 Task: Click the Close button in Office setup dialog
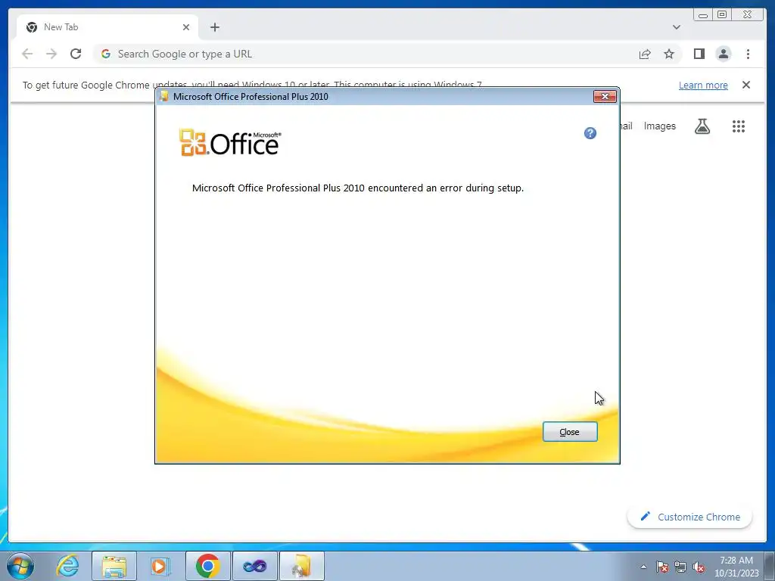[x=570, y=432]
